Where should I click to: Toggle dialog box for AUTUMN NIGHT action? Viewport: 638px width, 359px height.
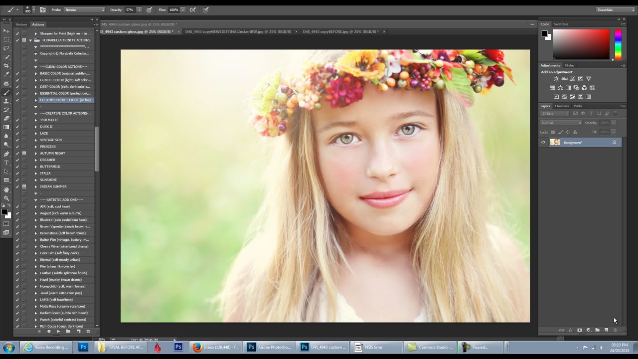(x=24, y=153)
